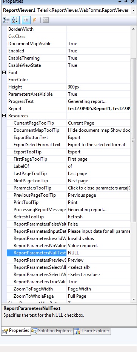137x352 pixels.
Task: Select the ExportButtonText property row
Action: point(66,137)
